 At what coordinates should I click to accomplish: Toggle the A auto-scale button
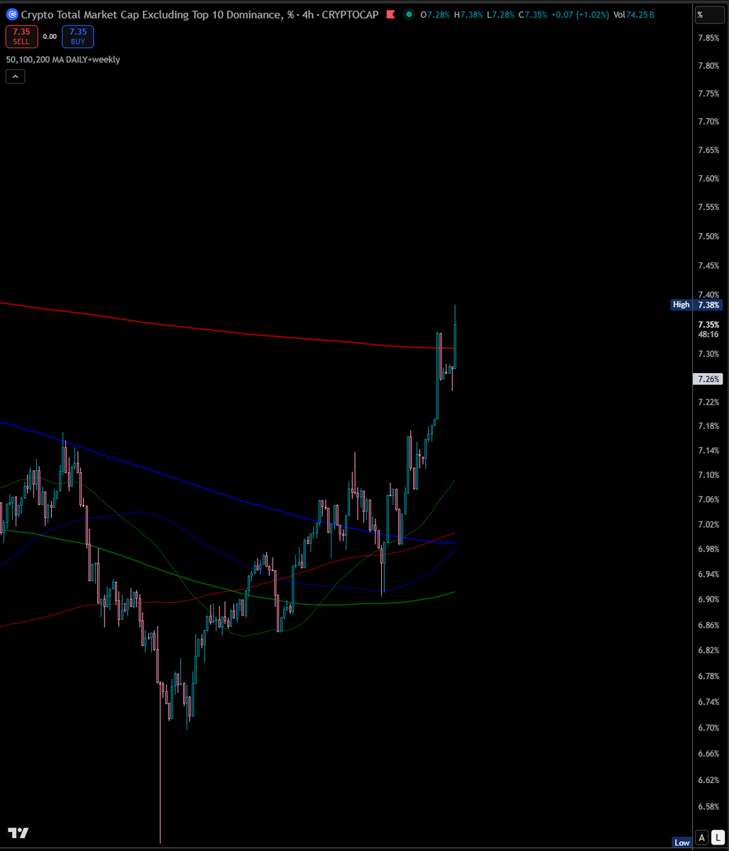point(701,838)
